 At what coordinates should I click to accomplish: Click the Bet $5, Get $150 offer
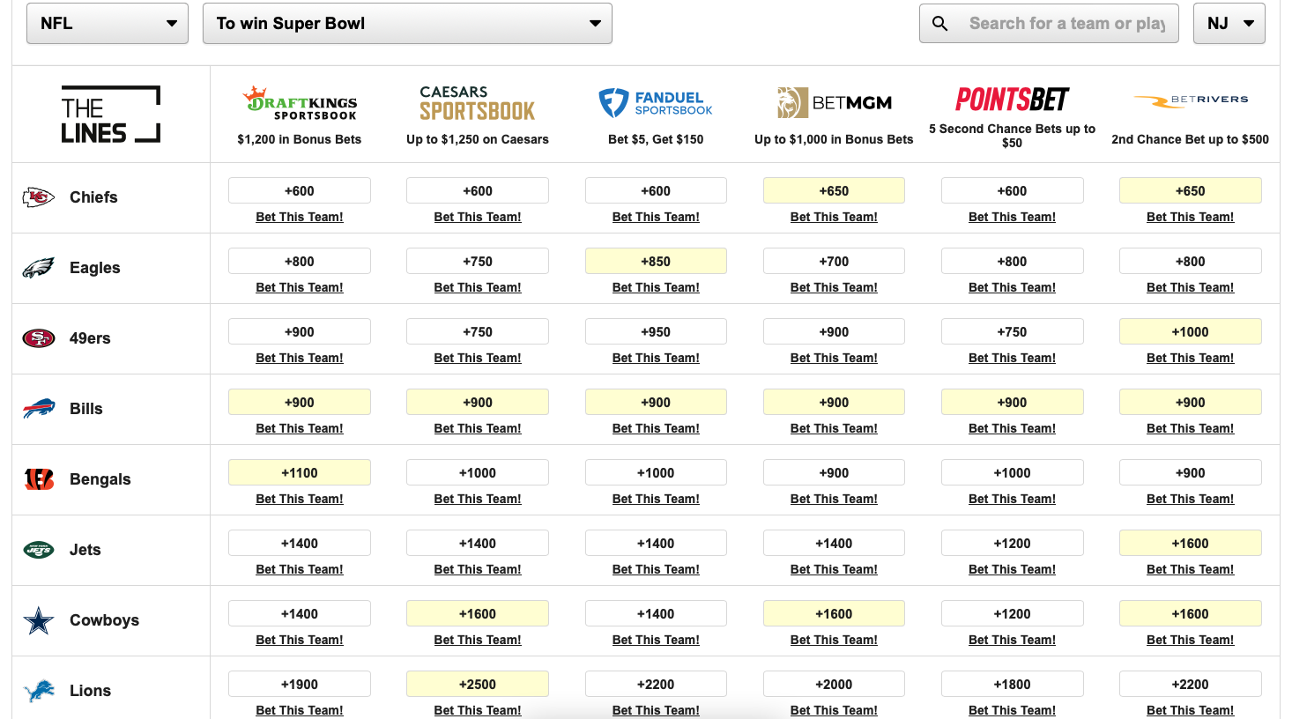656,139
